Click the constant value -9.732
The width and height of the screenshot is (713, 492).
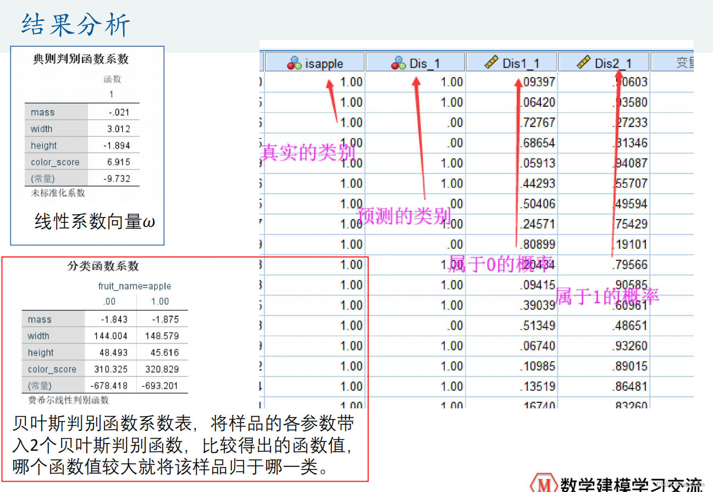coord(117,178)
